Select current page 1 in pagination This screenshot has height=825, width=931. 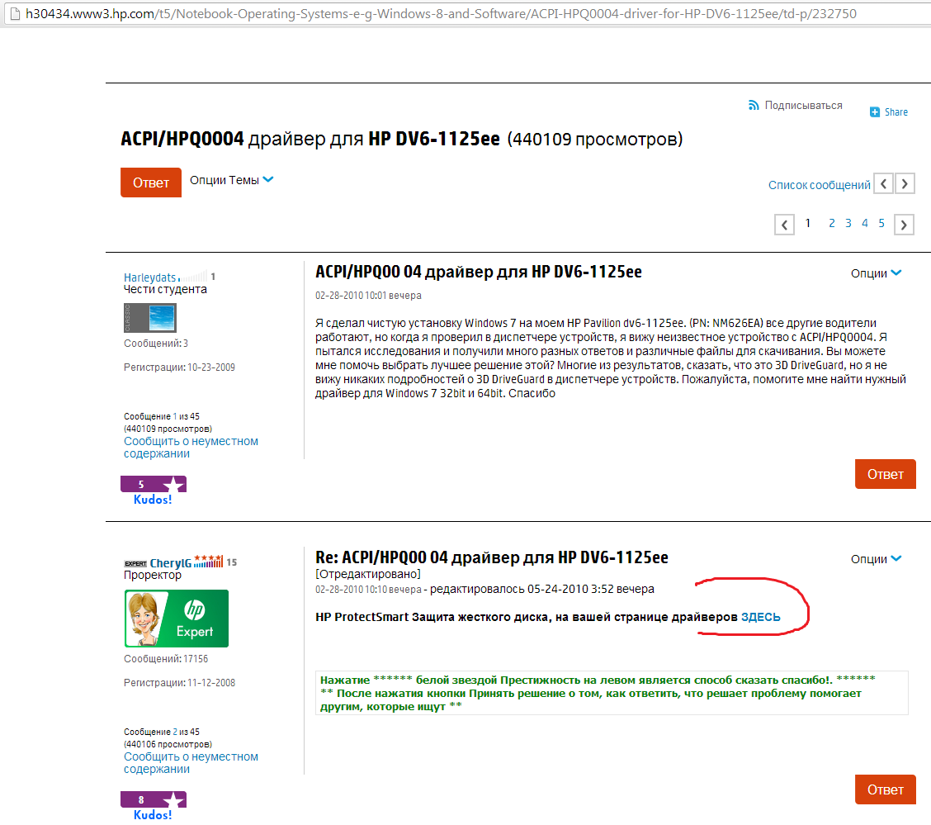[807, 223]
